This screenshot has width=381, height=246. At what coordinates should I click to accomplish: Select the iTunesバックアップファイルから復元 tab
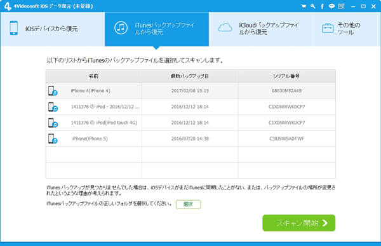157,29
